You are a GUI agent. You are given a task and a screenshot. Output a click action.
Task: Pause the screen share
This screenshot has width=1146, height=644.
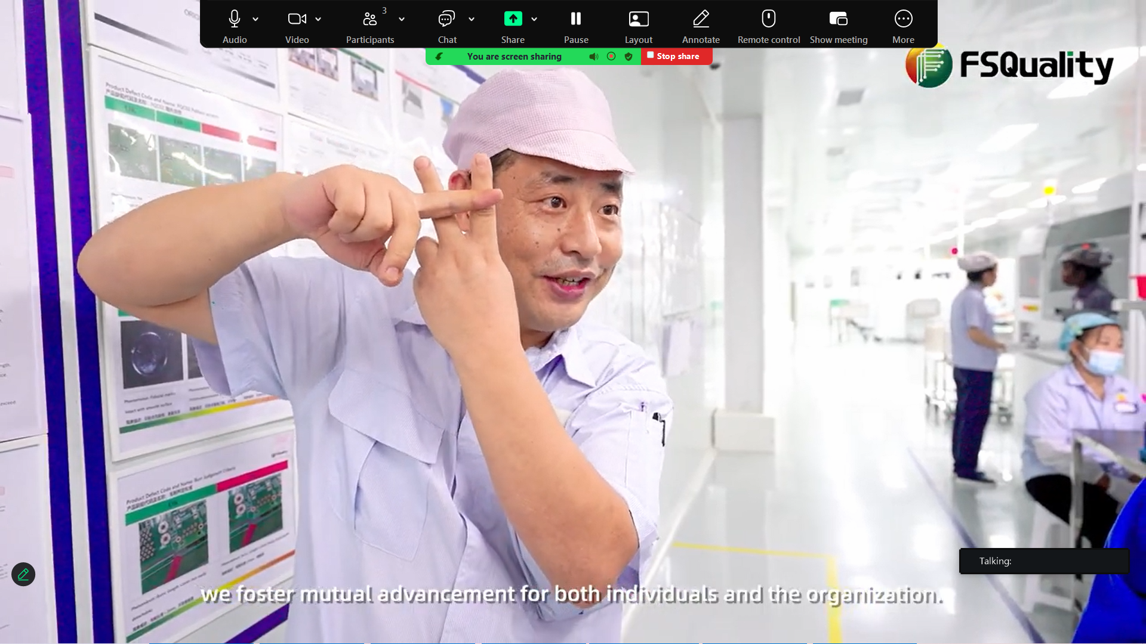click(576, 19)
